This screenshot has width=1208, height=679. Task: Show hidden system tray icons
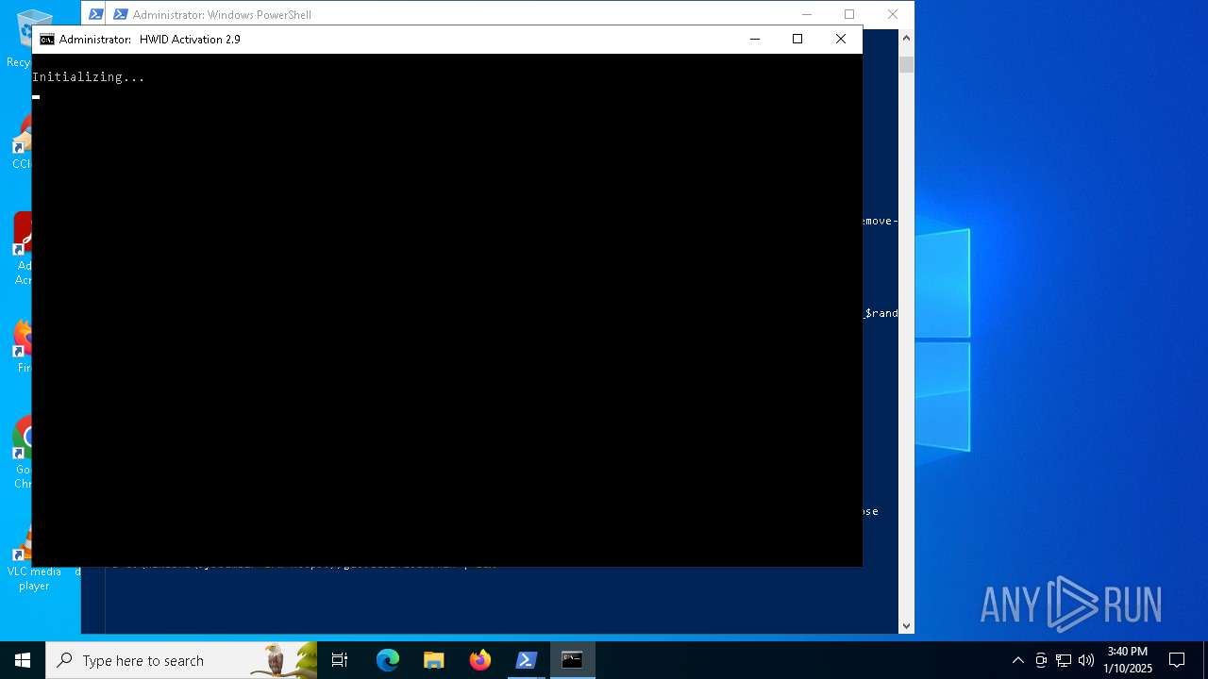click(1017, 660)
